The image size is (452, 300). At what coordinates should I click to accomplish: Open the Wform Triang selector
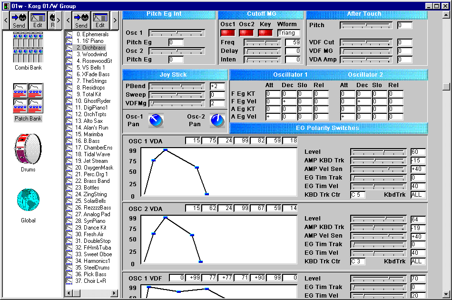point(288,33)
